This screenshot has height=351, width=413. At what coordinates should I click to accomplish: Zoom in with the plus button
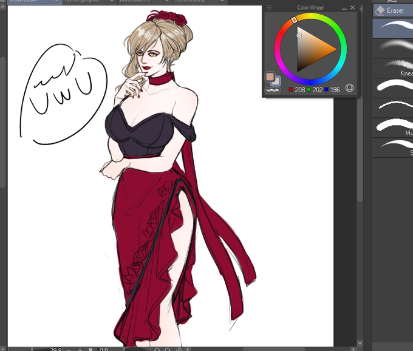80,350
